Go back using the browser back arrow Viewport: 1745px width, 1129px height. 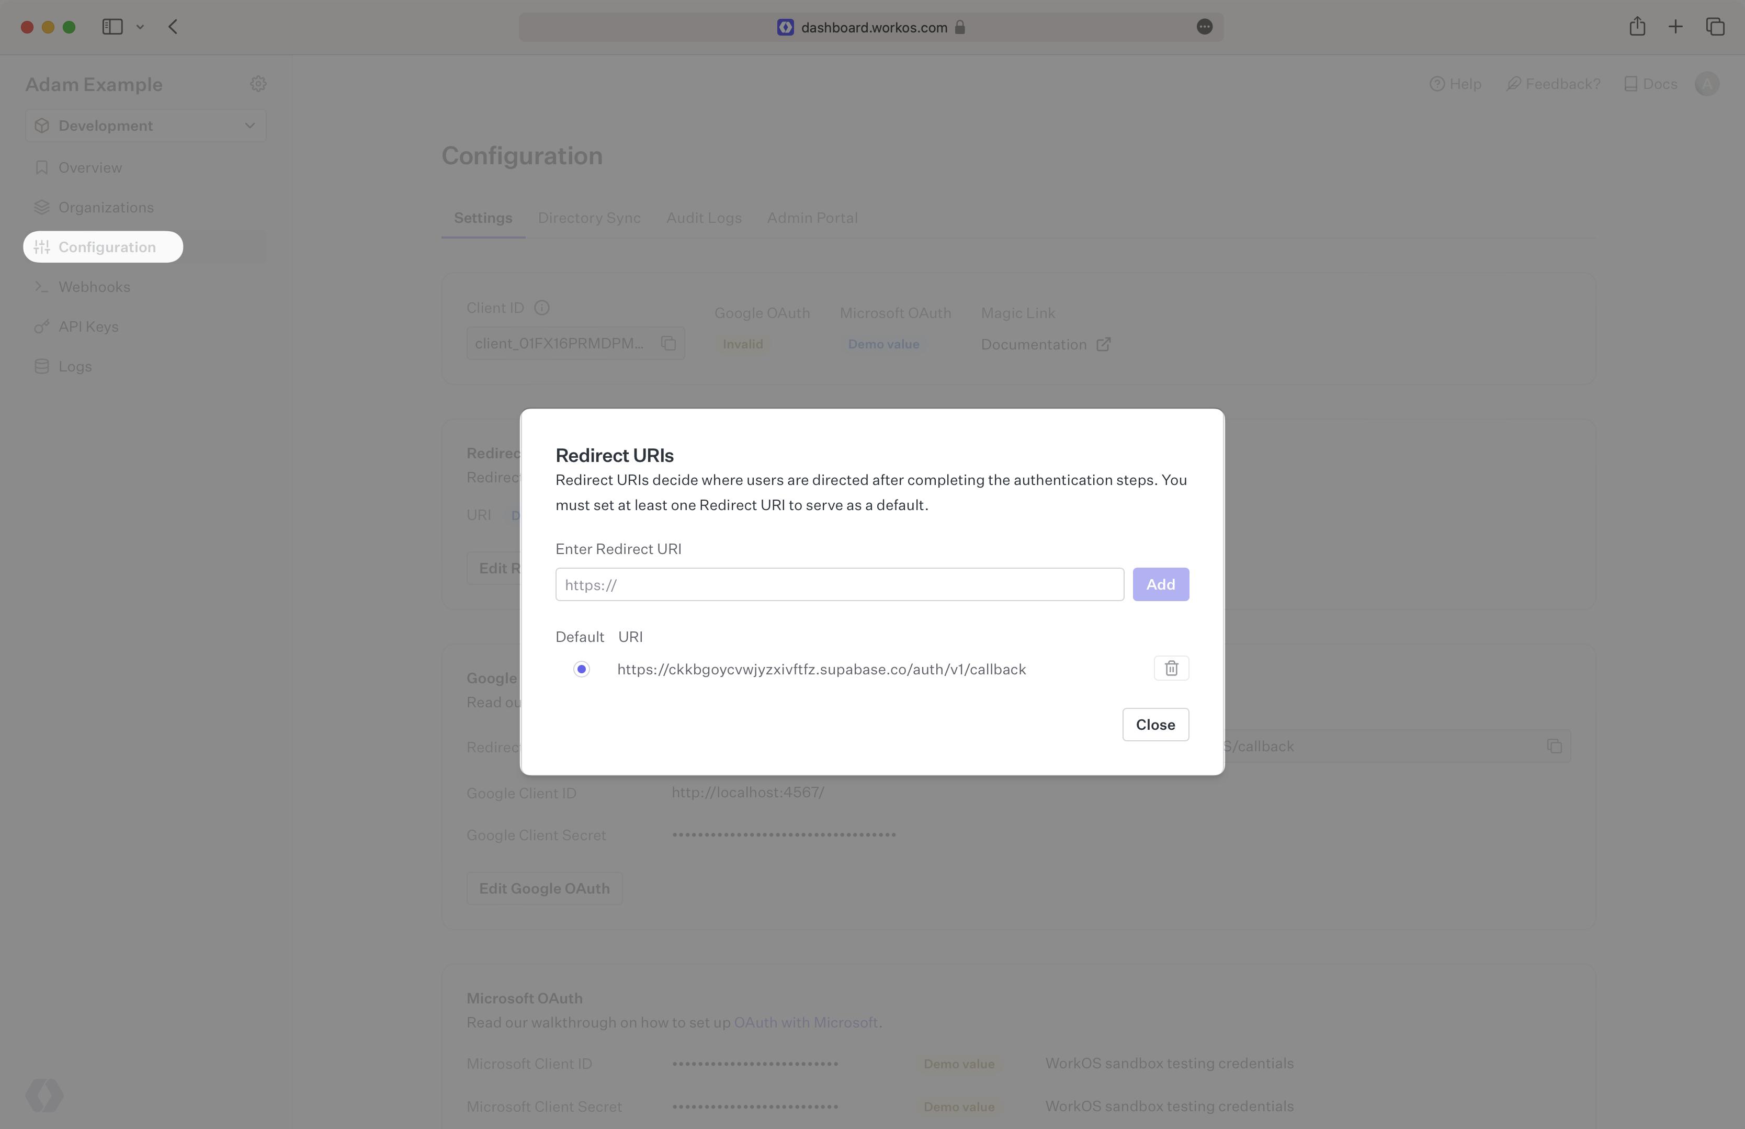click(x=173, y=27)
